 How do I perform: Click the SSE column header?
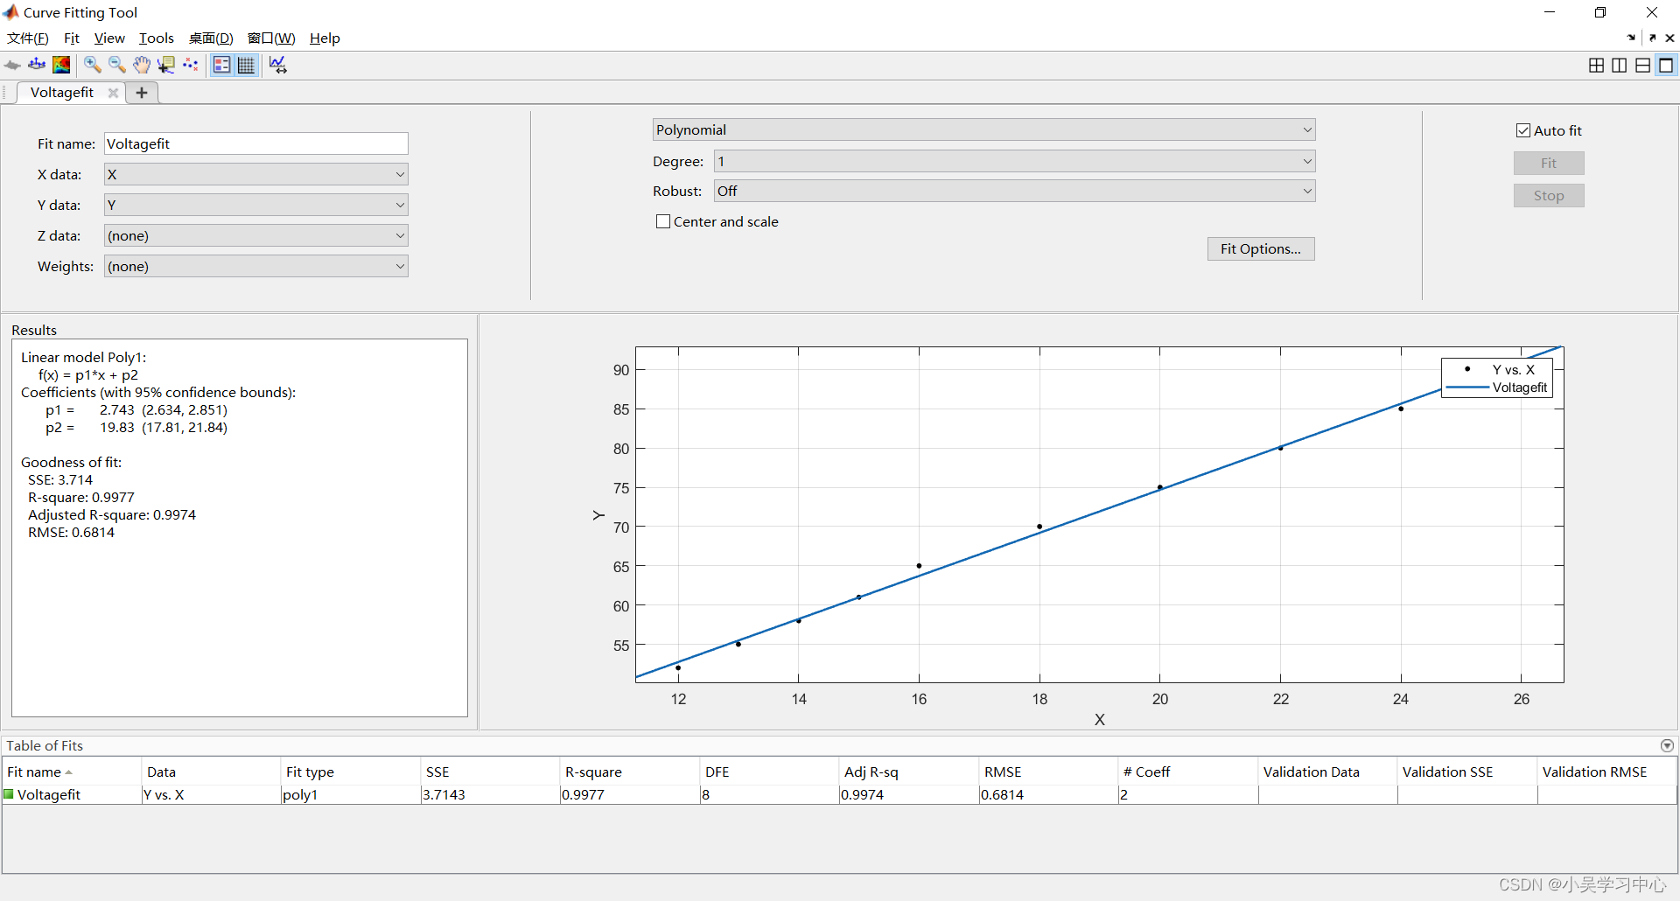point(490,772)
